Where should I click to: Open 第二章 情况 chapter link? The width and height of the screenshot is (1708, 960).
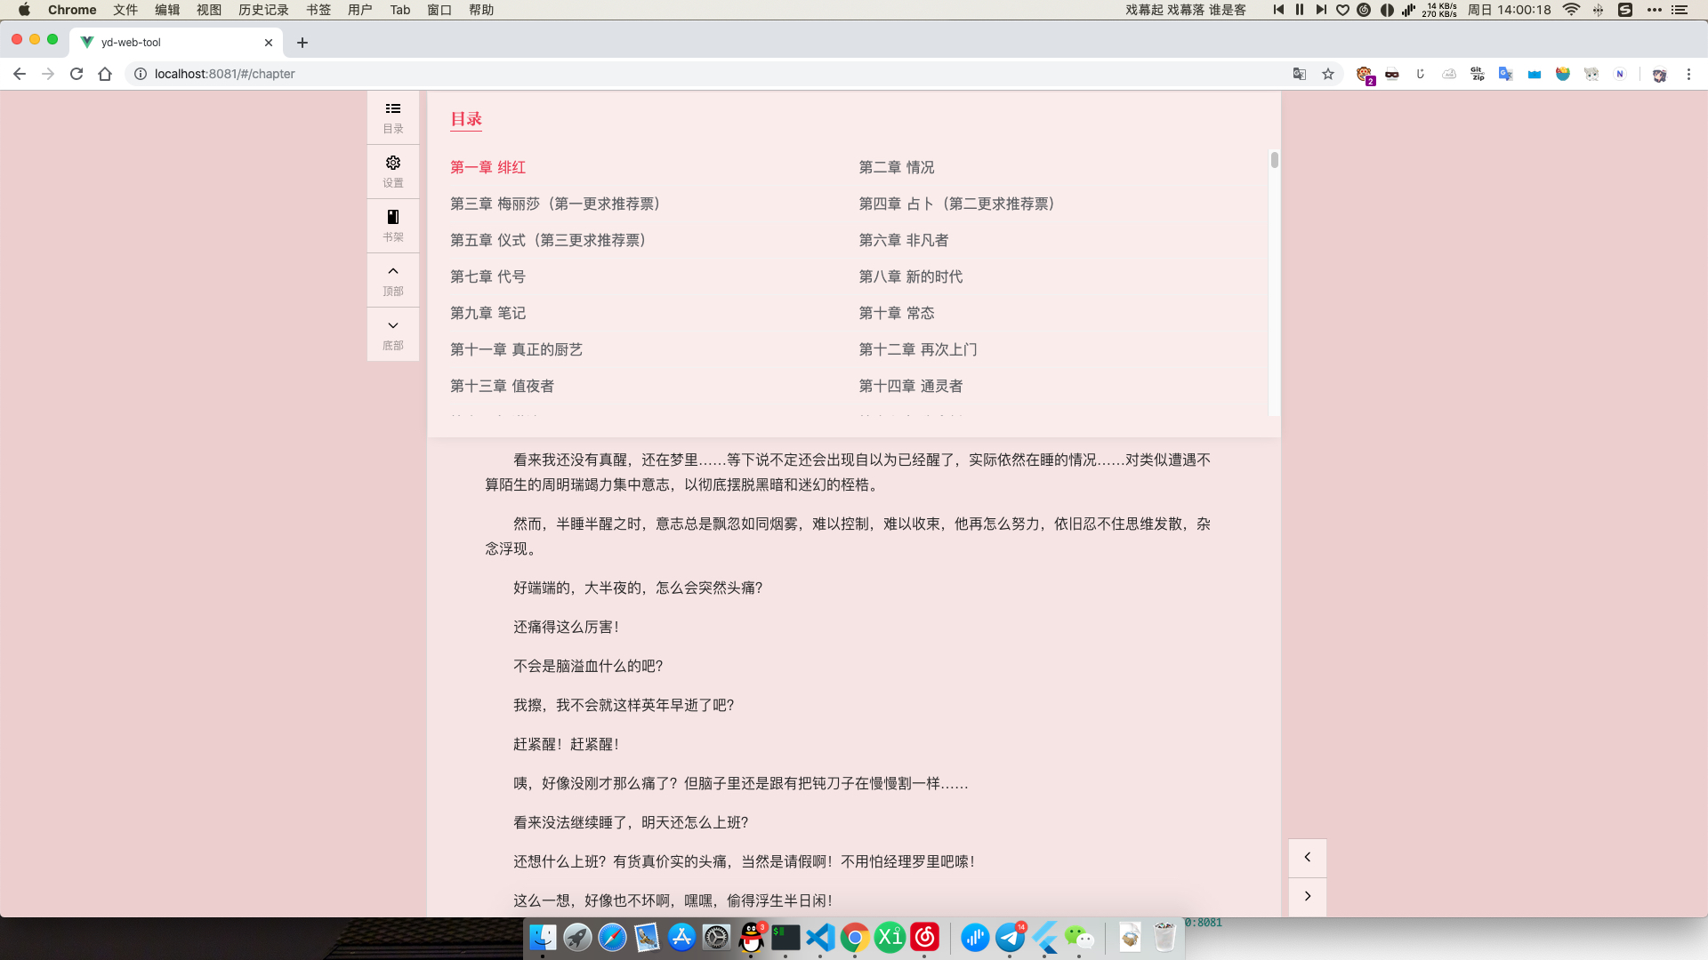tap(896, 167)
